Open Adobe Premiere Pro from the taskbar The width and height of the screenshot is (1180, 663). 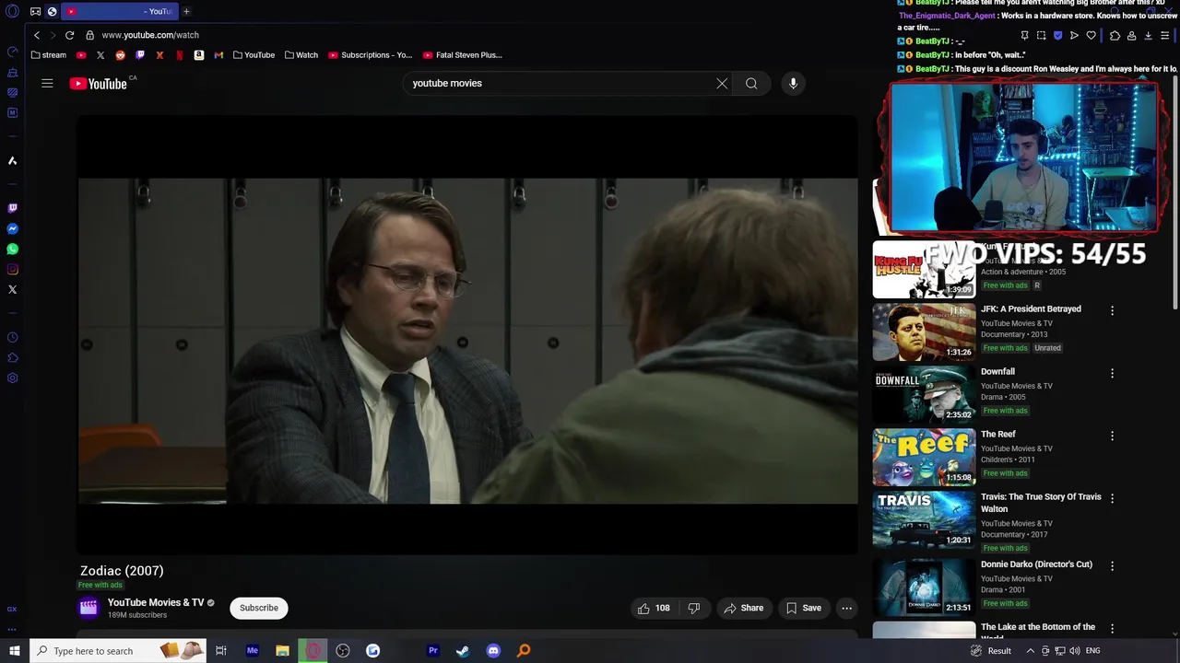[432, 651]
